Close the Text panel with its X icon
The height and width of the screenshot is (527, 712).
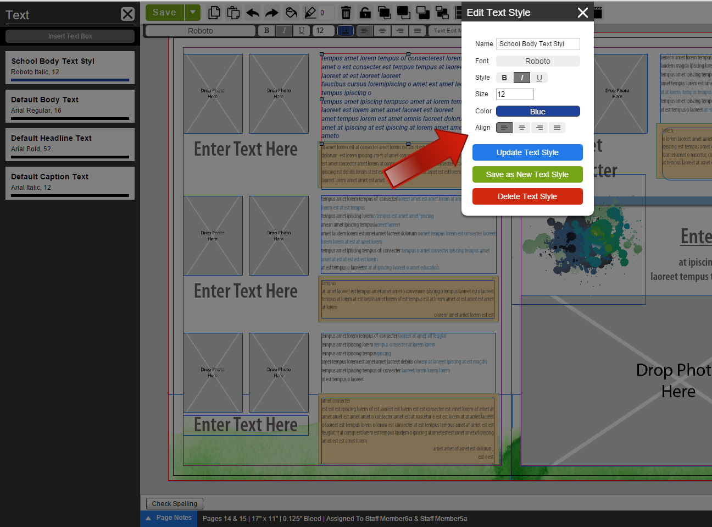click(x=127, y=14)
